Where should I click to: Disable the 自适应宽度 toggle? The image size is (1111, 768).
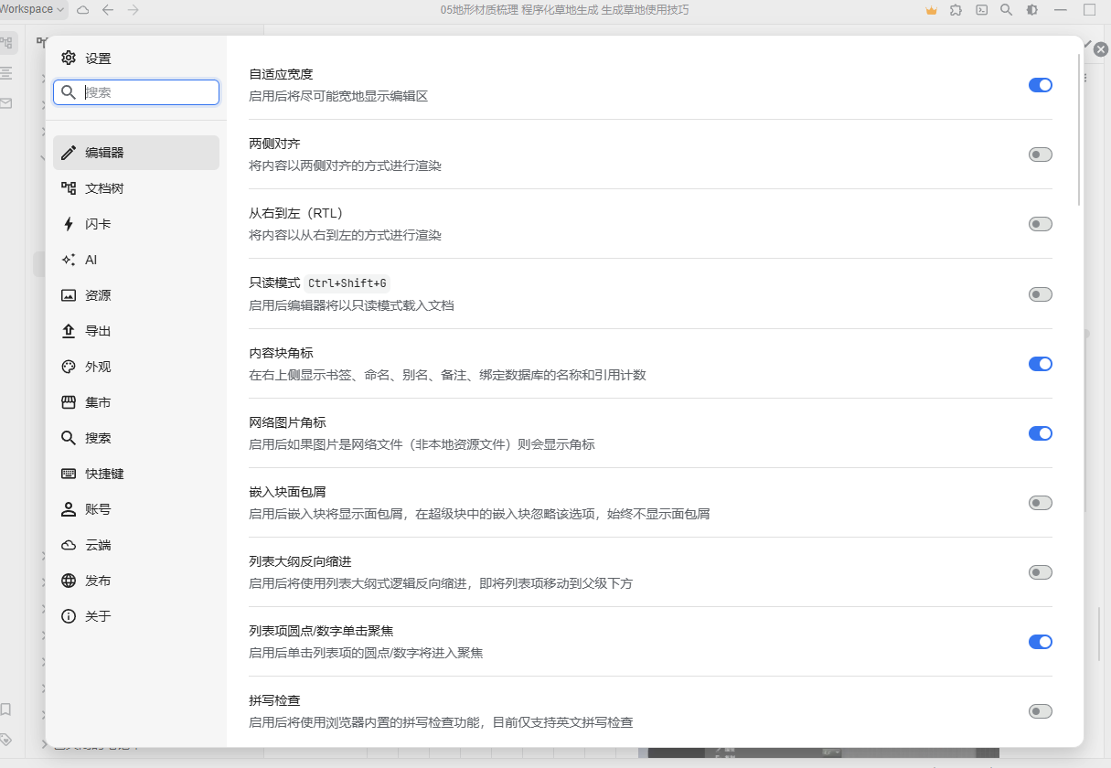tap(1040, 85)
